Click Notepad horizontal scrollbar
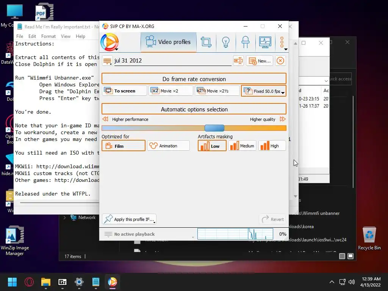Image resolution: width=388 pixels, height=291 pixels. [59, 202]
